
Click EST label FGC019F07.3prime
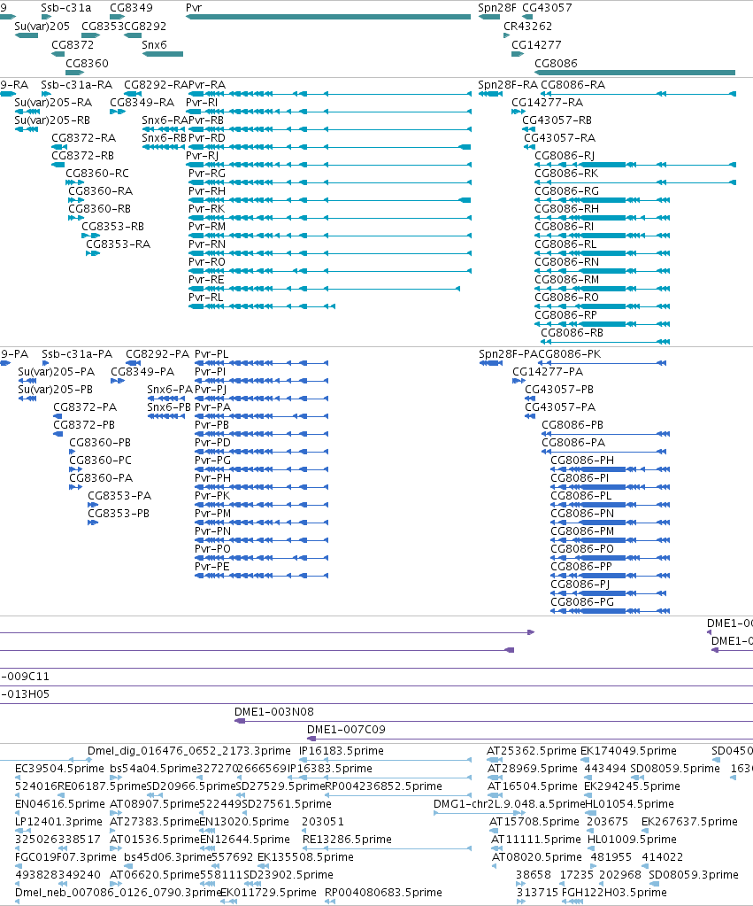coord(65,856)
